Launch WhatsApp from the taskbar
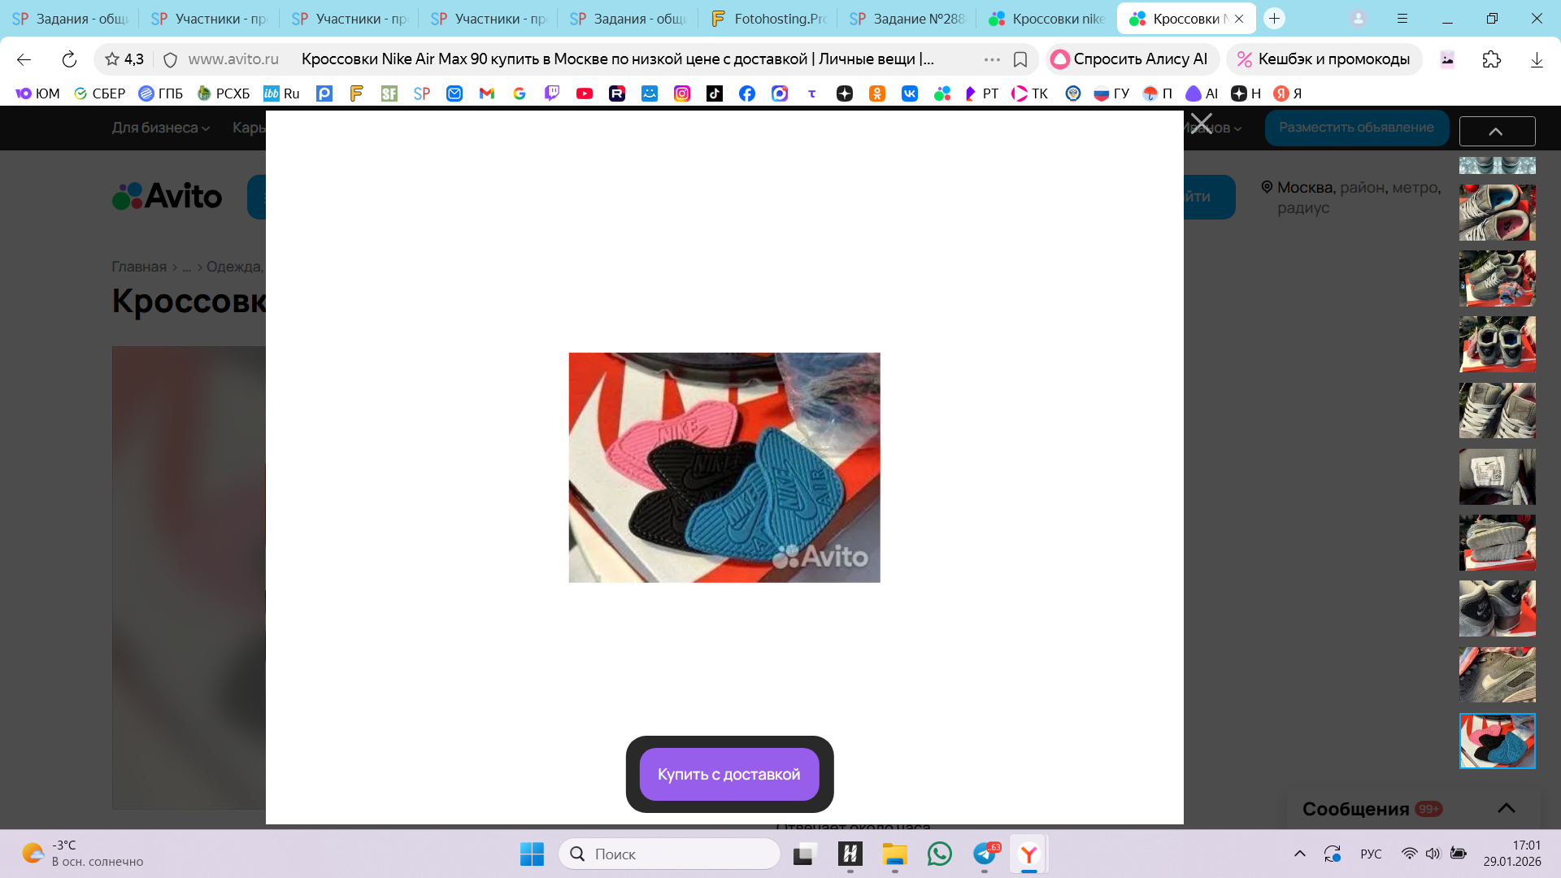Image resolution: width=1561 pixels, height=878 pixels. point(939,854)
